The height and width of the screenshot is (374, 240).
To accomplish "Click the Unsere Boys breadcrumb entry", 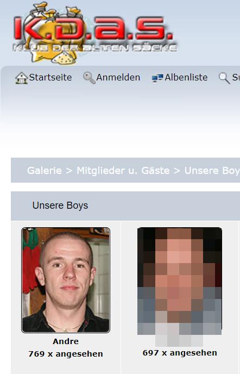I will (x=212, y=171).
